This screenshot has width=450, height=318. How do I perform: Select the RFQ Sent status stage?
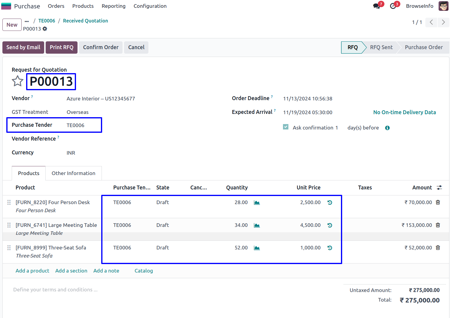coord(381,47)
